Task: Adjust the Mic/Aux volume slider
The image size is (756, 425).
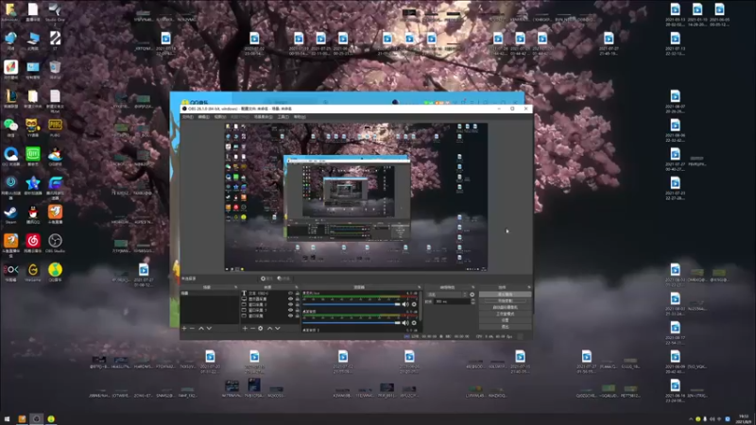Action: [x=352, y=304]
